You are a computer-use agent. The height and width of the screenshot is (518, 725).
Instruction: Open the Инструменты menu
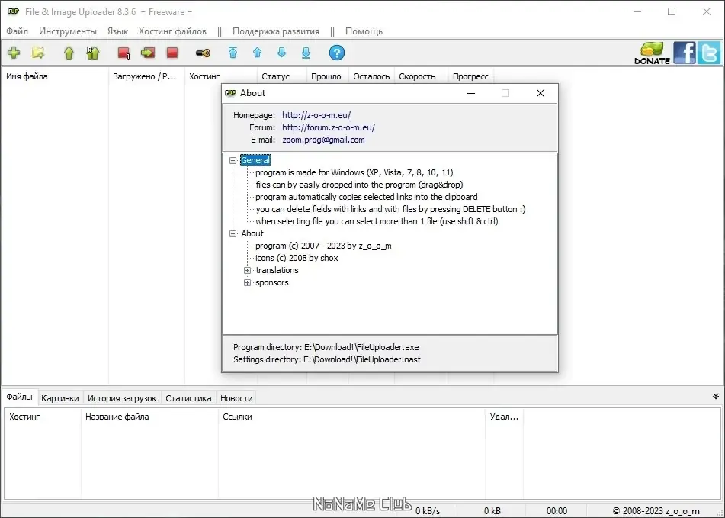tap(68, 31)
